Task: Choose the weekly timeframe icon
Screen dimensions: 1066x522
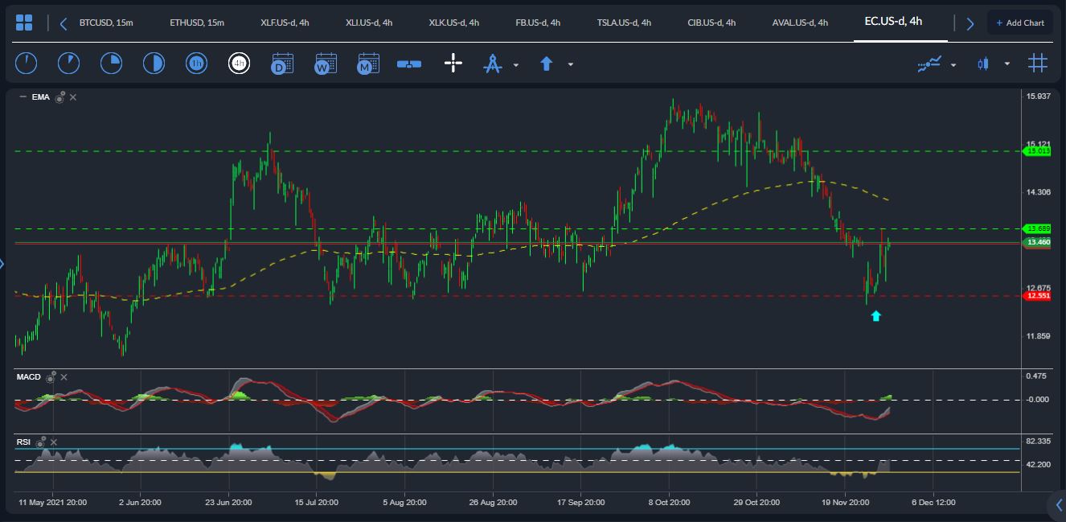Action: pos(326,64)
